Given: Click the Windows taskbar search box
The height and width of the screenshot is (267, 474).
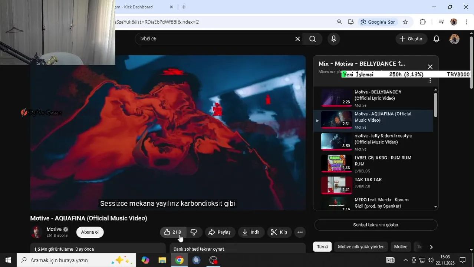Looking at the screenshot, I should click(76, 260).
